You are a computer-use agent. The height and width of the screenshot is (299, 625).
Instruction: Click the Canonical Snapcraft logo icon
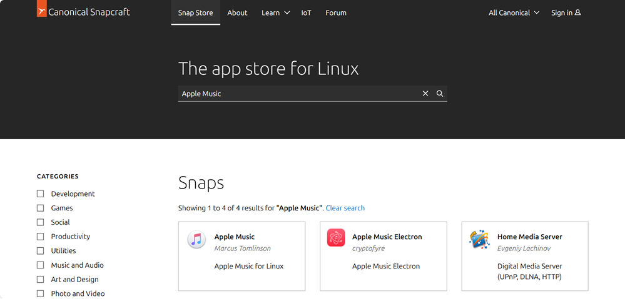[42, 11]
